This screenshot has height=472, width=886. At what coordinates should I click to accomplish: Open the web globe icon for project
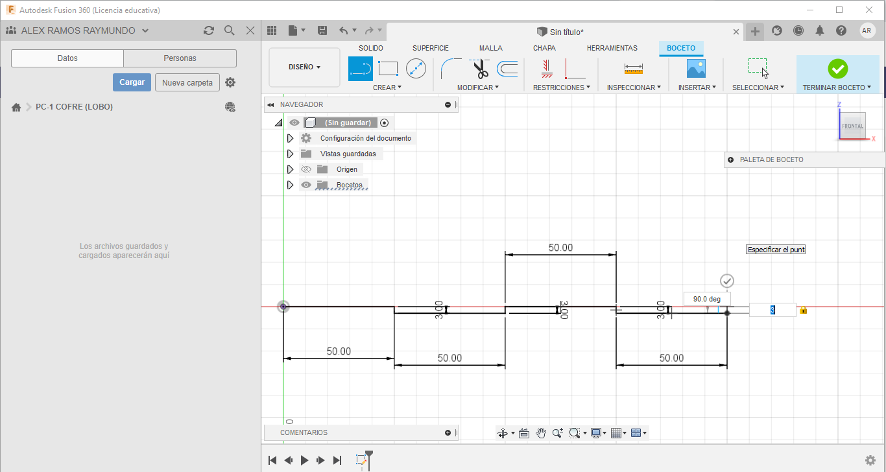coord(230,107)
